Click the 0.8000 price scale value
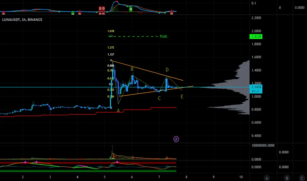This screenshot has width=307, height=181. tap(256, 110)
